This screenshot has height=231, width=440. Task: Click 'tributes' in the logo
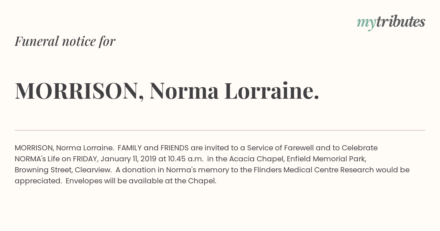tap(401, 22)
